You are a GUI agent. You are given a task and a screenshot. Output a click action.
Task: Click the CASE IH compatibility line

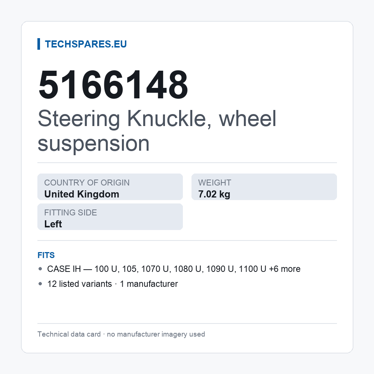click(174, 269)
